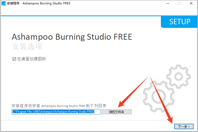The width and height of the screenshot is (198, 132).
Task: Click the small upper gear graphic
Action: [x=179, y=77]
